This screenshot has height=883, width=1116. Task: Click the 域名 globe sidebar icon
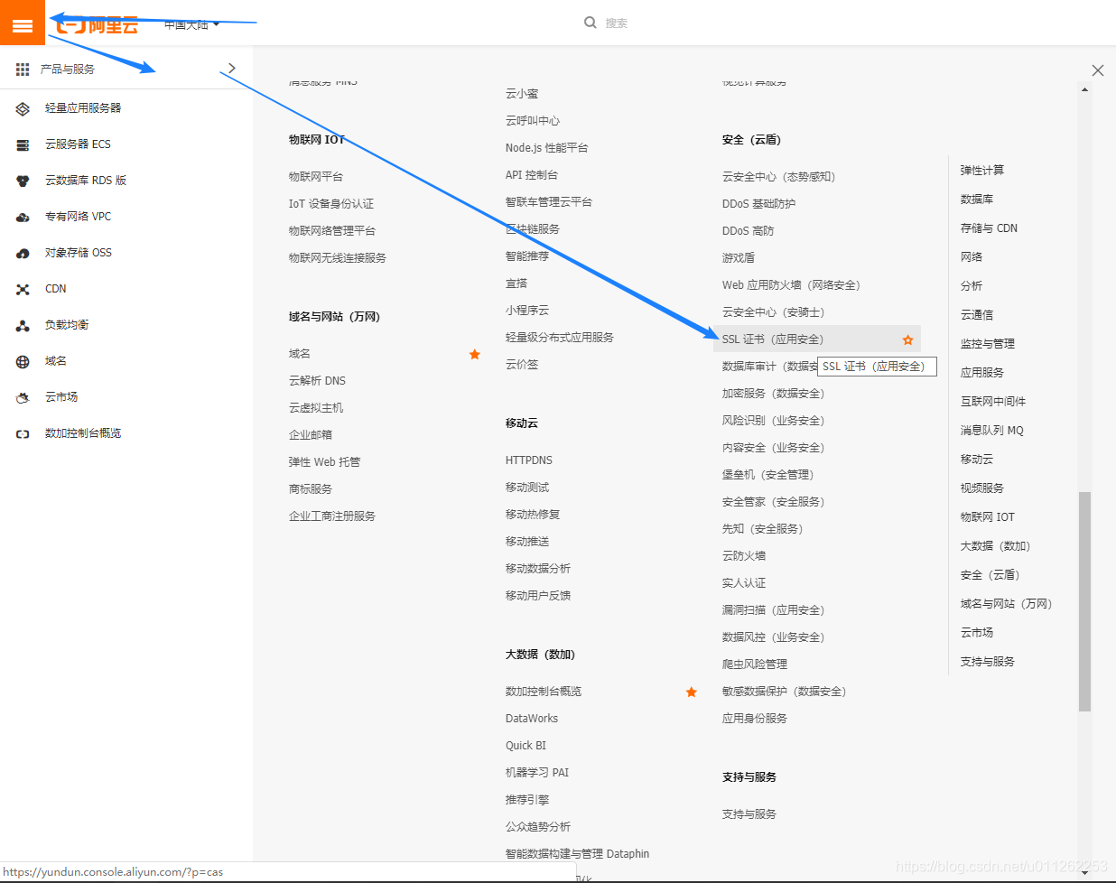coord(23,361)
